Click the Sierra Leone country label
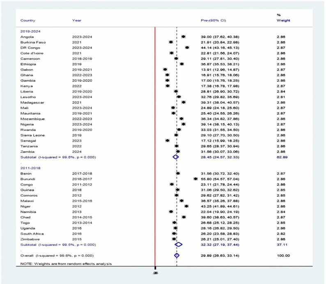This screenshot has width=326, height=284. [x=32, y=135]
